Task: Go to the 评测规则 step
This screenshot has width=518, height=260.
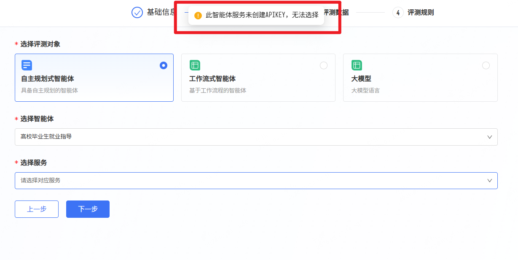Action: click(421, 12)
